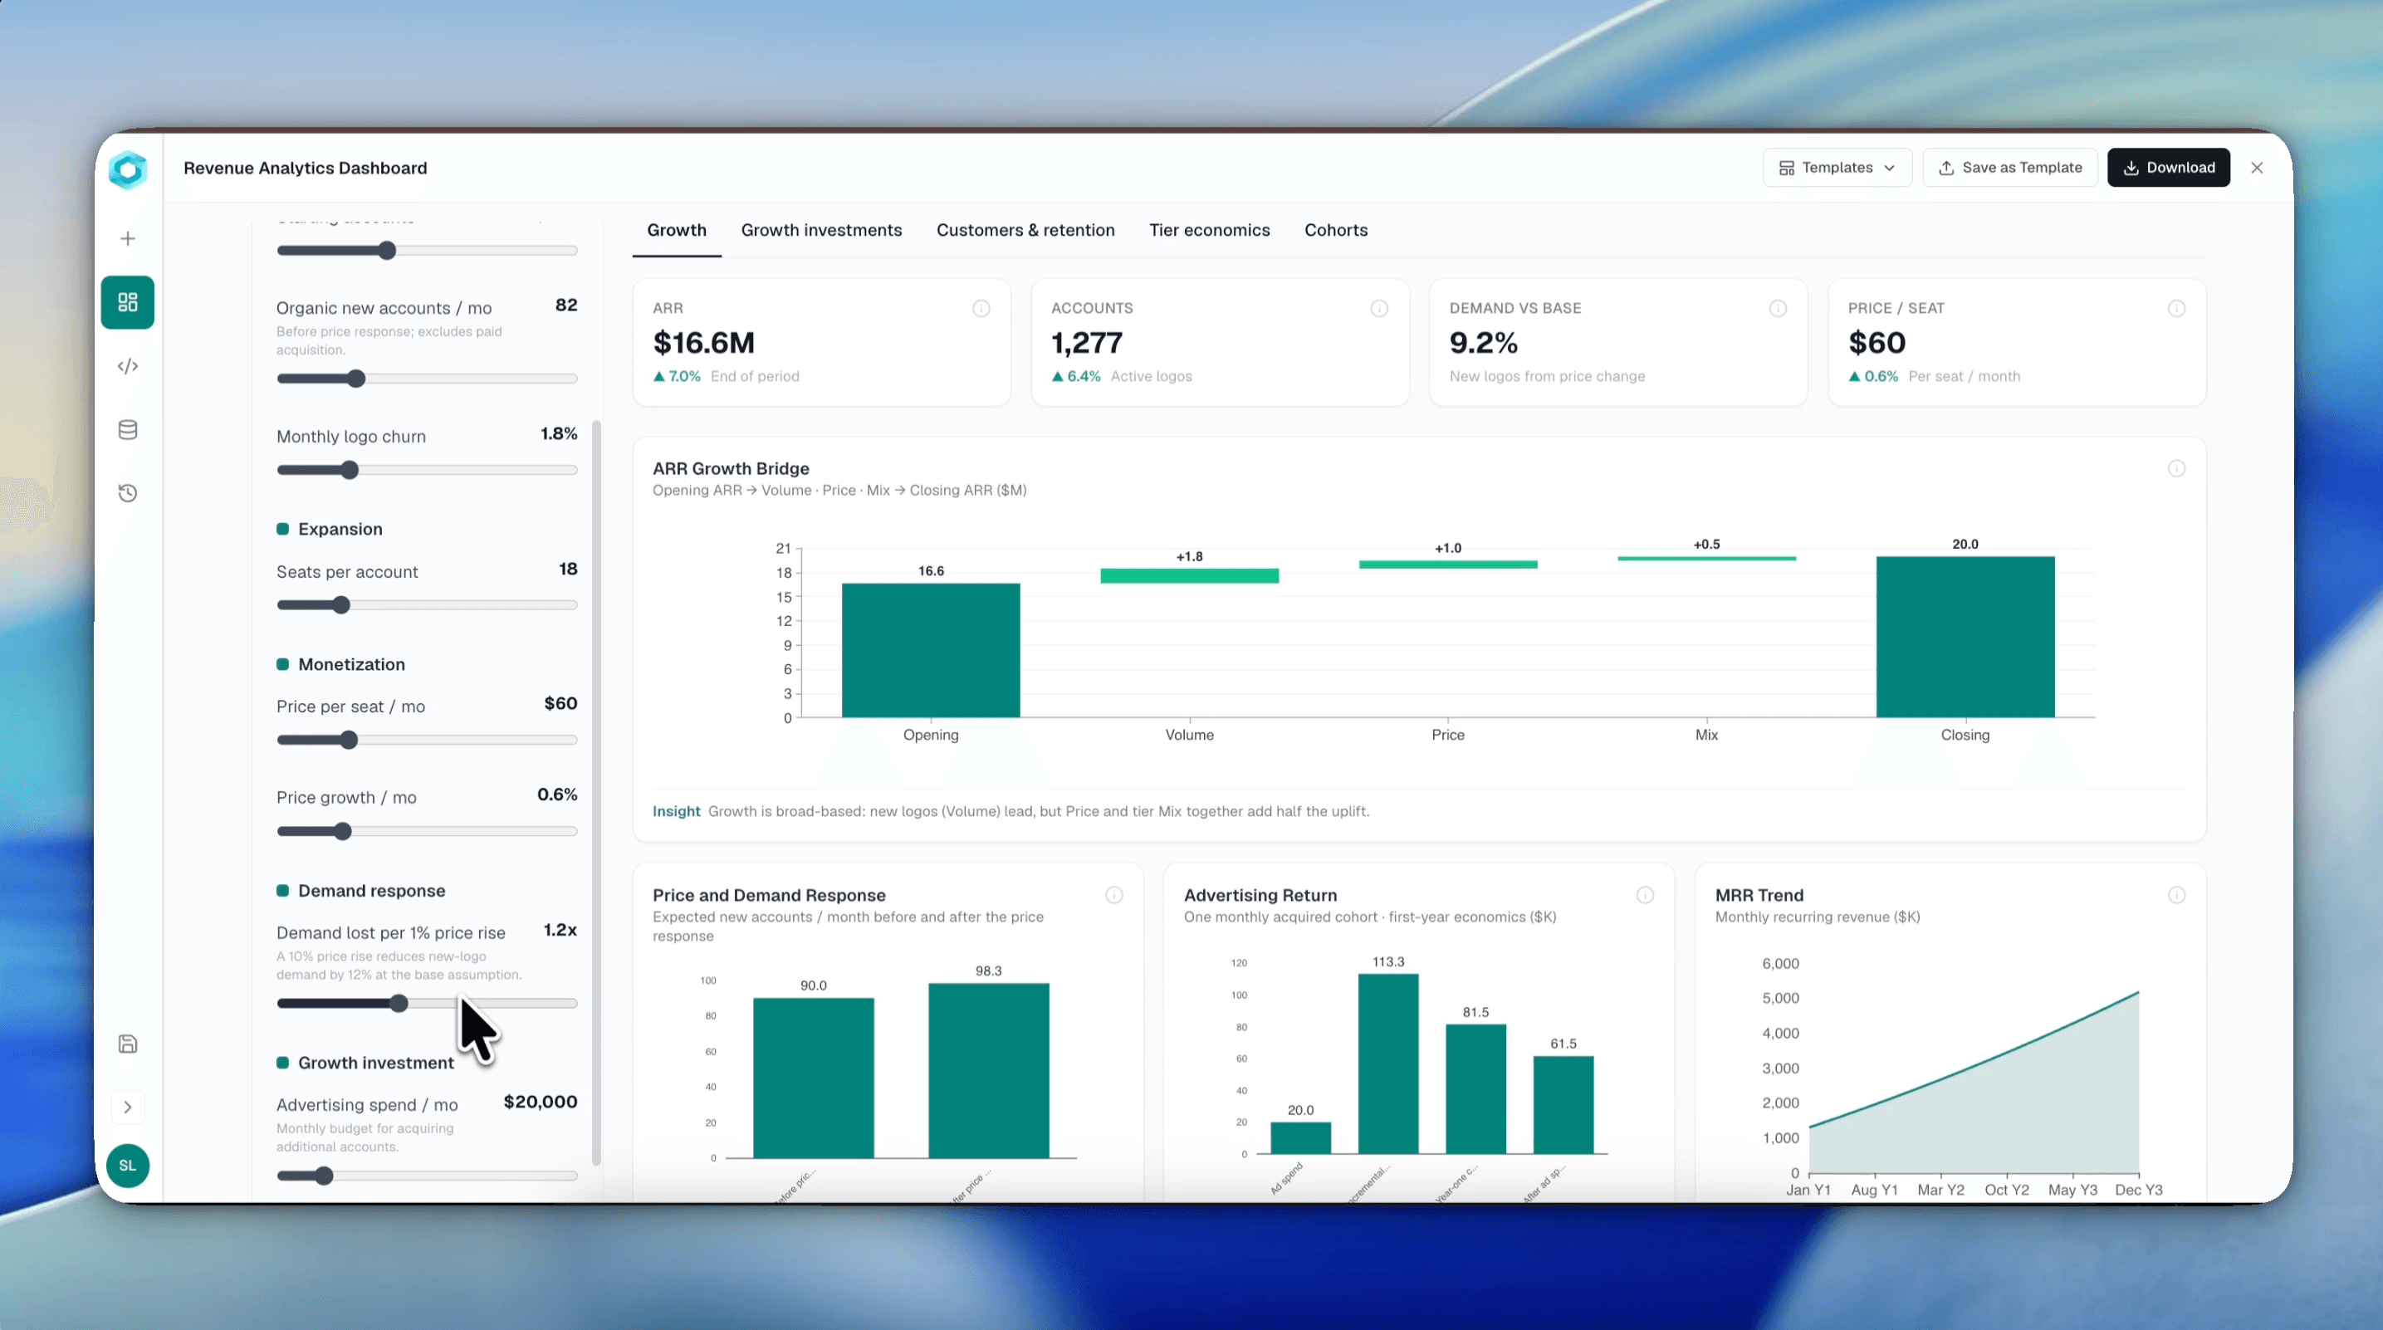Switch to Customers & retention tab
The image size is (2383, 1330).
coord(1025,230)
